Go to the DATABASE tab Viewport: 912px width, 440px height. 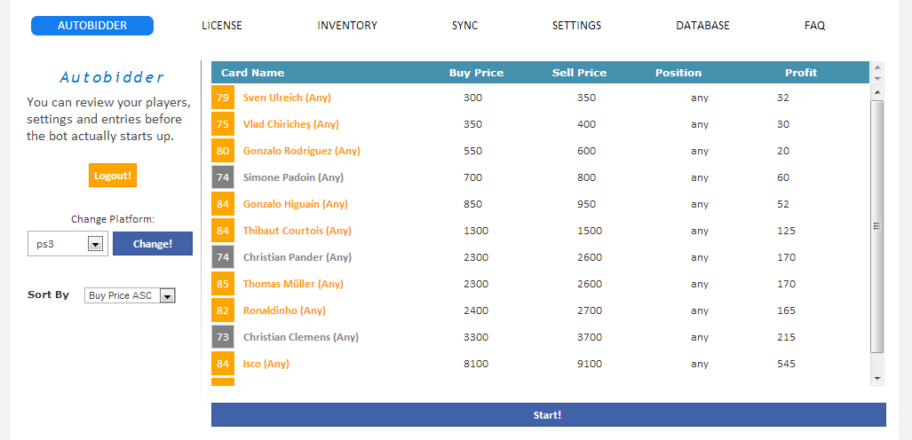[702, 26]
